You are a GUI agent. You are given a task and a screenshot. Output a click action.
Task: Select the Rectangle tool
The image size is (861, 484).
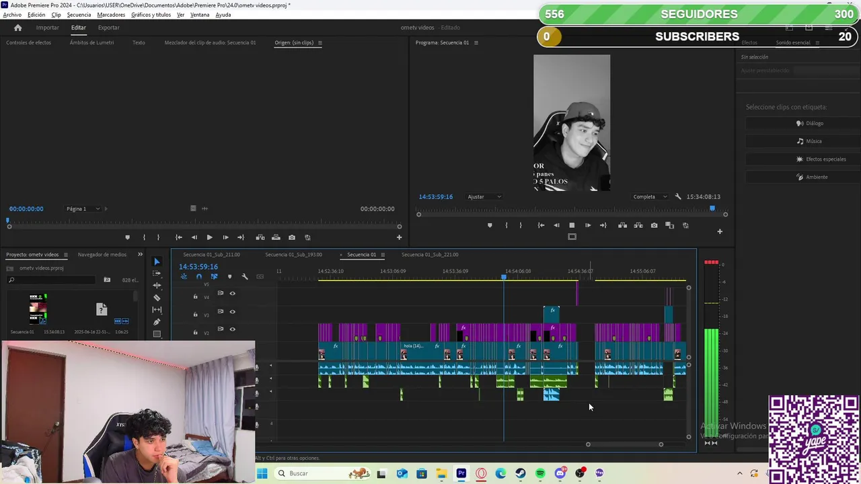(157, 333)
